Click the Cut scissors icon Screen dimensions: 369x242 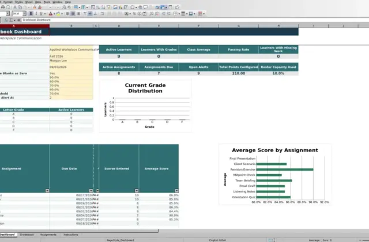tap(15, 7)
